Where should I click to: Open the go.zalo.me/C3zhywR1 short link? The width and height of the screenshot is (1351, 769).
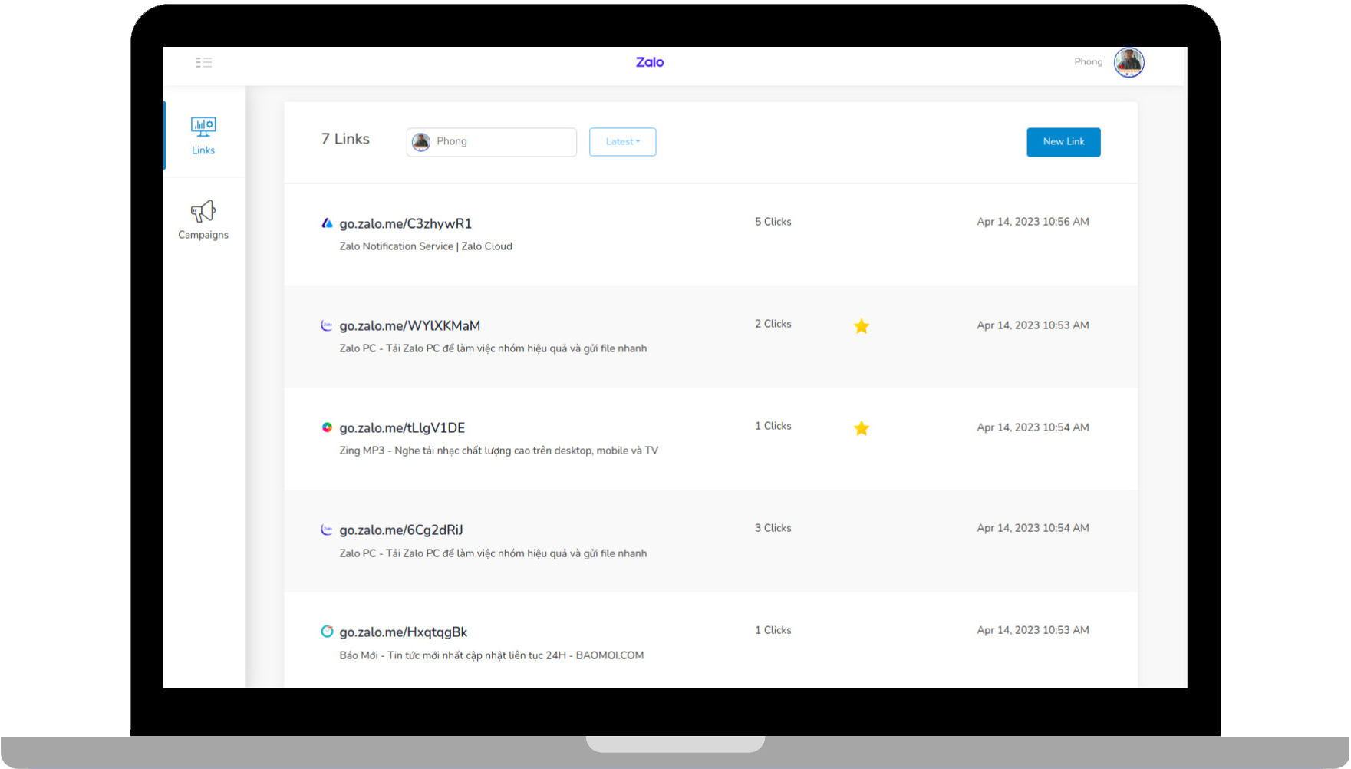[405, 223]
